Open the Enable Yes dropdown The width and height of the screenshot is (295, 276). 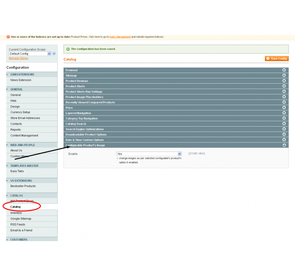point(149,154)
